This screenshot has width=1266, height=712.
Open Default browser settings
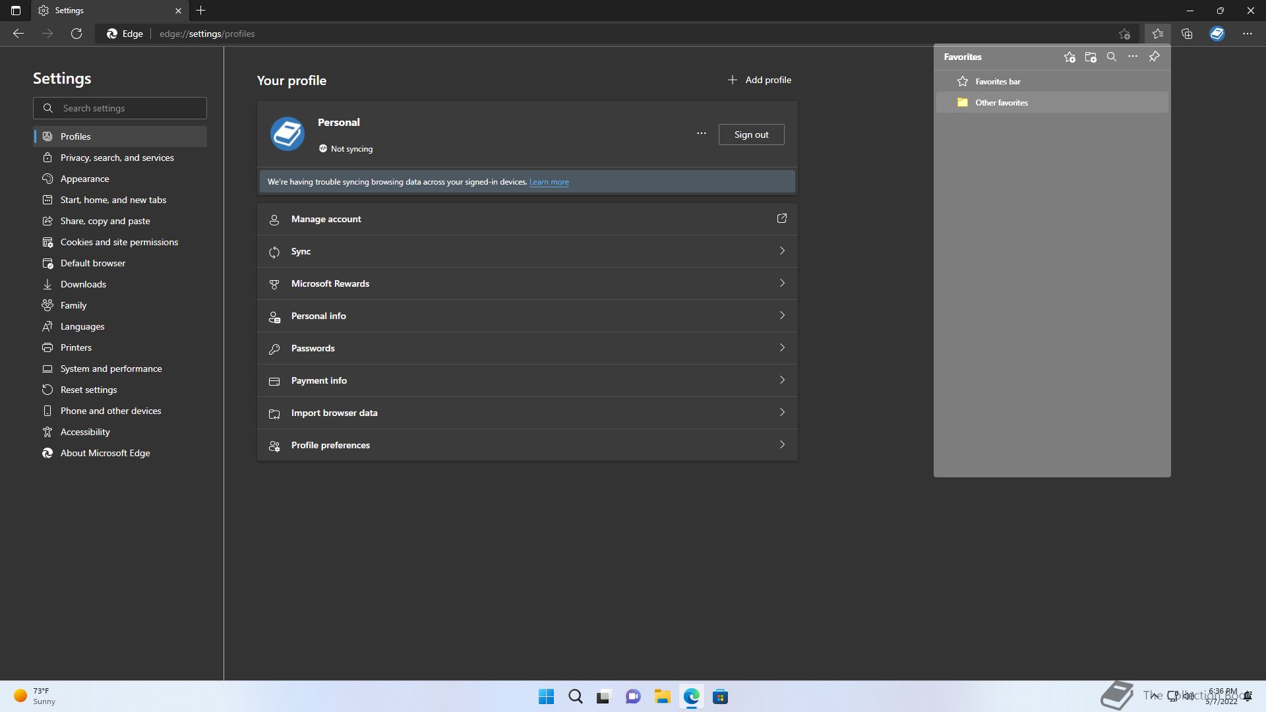coord(120,263)
